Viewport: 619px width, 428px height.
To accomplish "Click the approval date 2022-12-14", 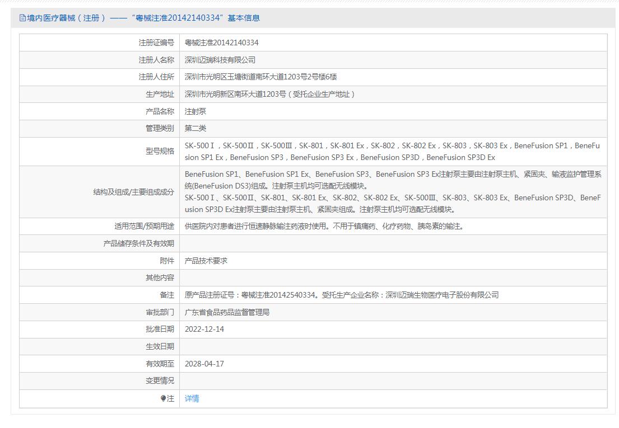I will [x=204, y=329].
